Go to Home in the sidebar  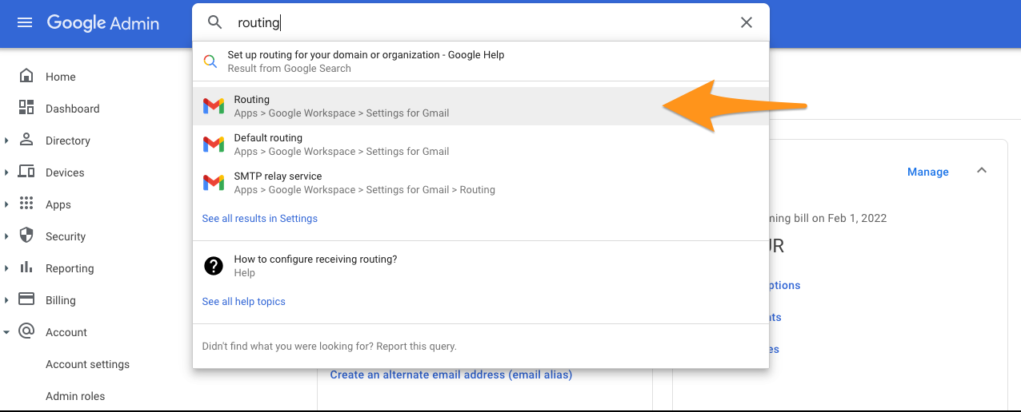[x=61, y=77]
